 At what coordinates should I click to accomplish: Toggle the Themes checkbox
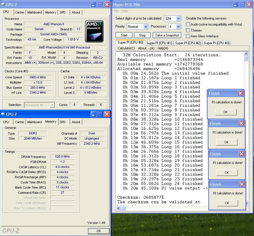(x=188, y=30)
